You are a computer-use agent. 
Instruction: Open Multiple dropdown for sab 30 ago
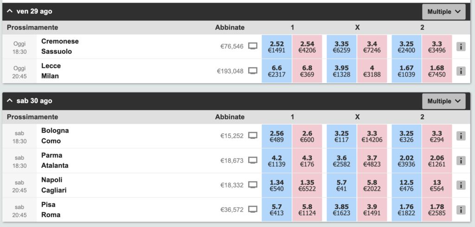tap(444, 101)
